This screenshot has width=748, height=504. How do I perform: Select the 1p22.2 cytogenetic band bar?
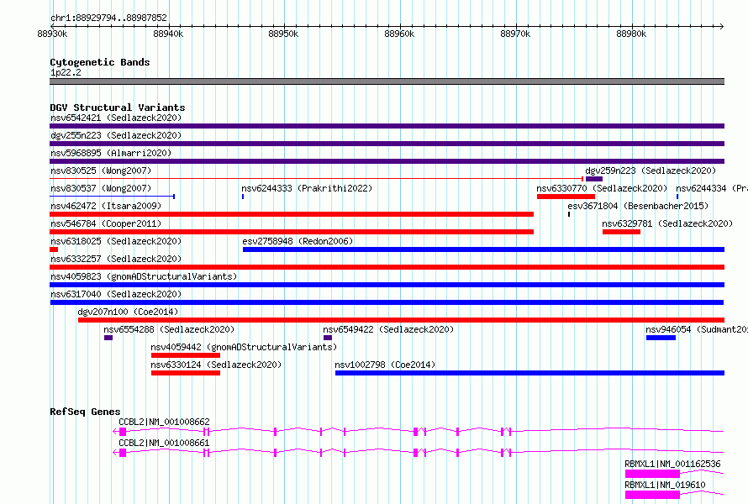click(x=387, y=81)
